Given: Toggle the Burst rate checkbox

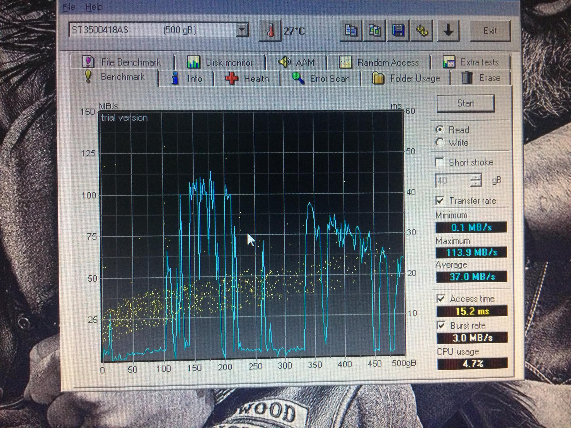Looking at the screenshot, I should pyautogui.click(x=441, y=325).
